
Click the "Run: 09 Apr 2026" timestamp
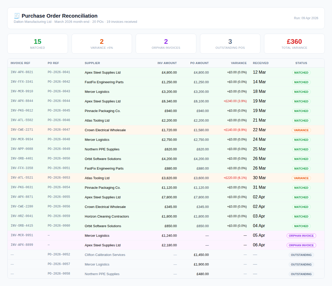click(306, 18)
